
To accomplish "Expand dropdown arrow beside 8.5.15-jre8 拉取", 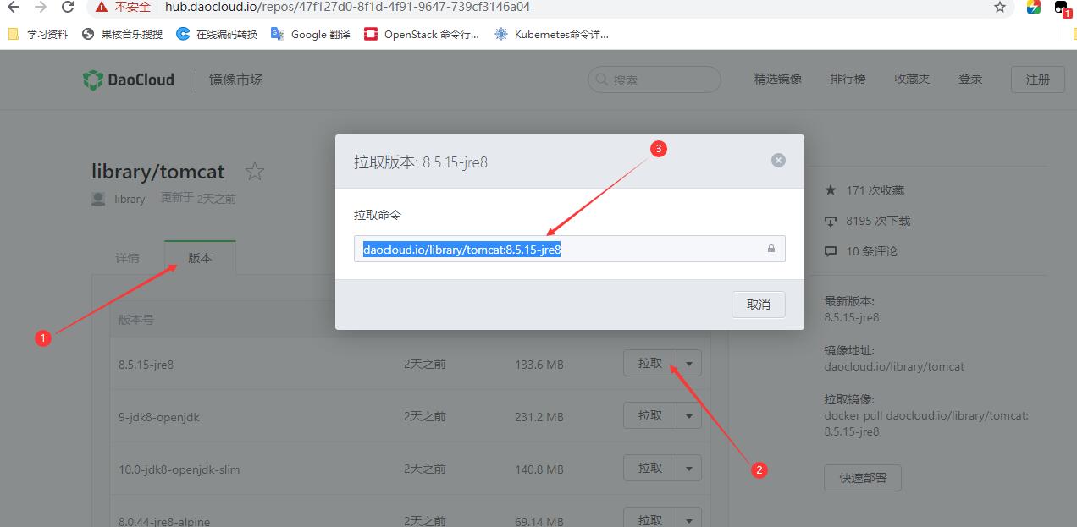I will [x=689, y=364].
